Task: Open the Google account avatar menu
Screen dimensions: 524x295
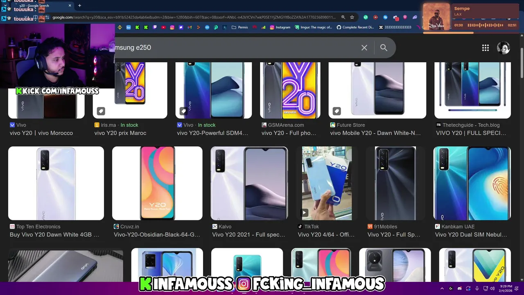Action: coord(503,48)
